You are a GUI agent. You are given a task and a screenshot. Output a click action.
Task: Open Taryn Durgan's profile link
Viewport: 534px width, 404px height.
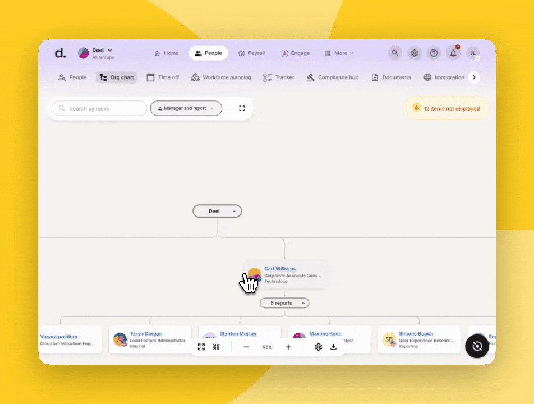pos(146,333)
